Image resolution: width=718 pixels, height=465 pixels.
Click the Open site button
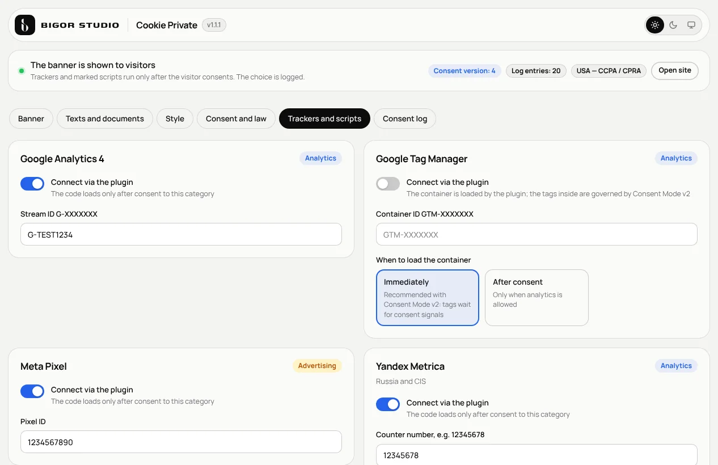point(675,71)
